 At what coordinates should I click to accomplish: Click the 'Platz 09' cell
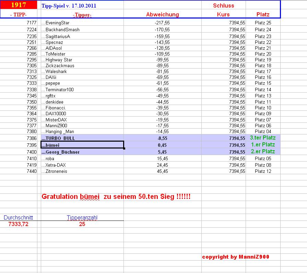click(x=263, y=114)
